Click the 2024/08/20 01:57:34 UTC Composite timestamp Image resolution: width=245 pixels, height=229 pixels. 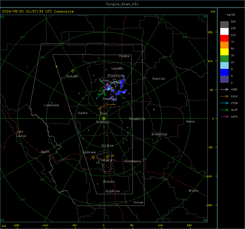coord(38,11)
